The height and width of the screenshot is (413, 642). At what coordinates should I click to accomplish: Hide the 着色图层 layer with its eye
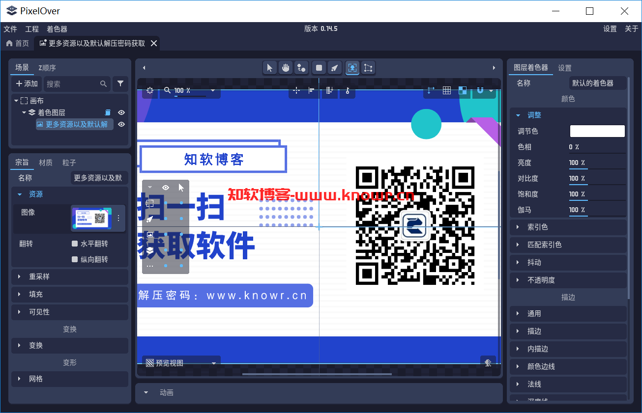point(121,112)
